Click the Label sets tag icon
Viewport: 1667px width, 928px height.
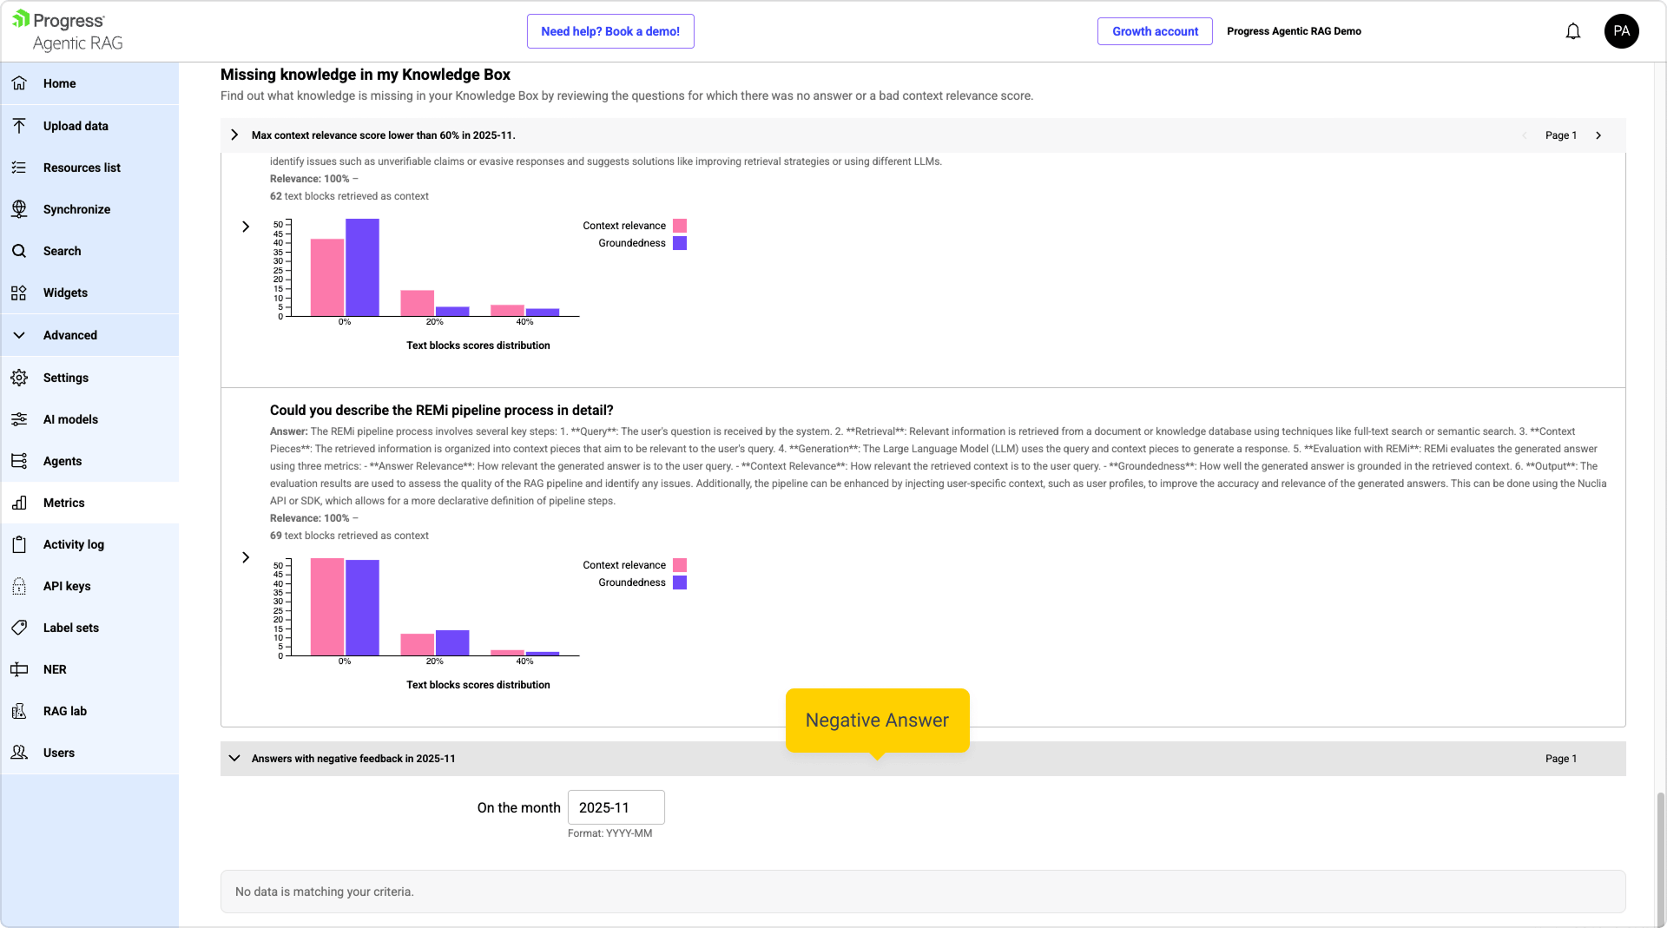point(19,628)
